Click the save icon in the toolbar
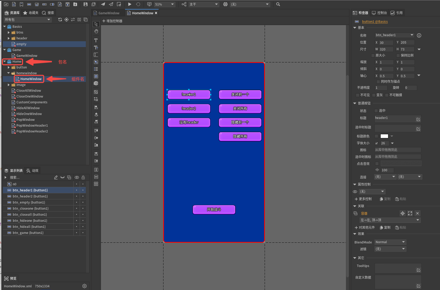Viewport: 440px width, 290px height. [85, 4]
